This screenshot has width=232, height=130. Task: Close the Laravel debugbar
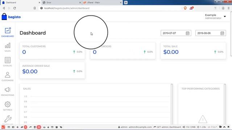(x=228, y=127)
